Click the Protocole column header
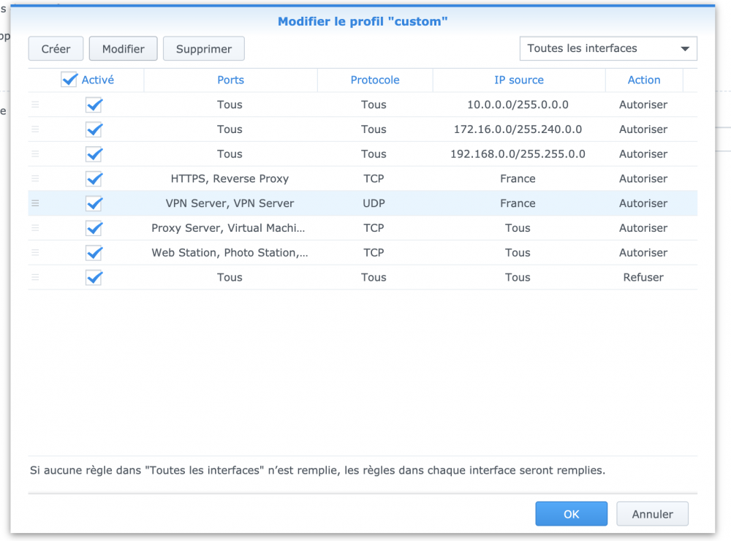 (x=375, y=80)
